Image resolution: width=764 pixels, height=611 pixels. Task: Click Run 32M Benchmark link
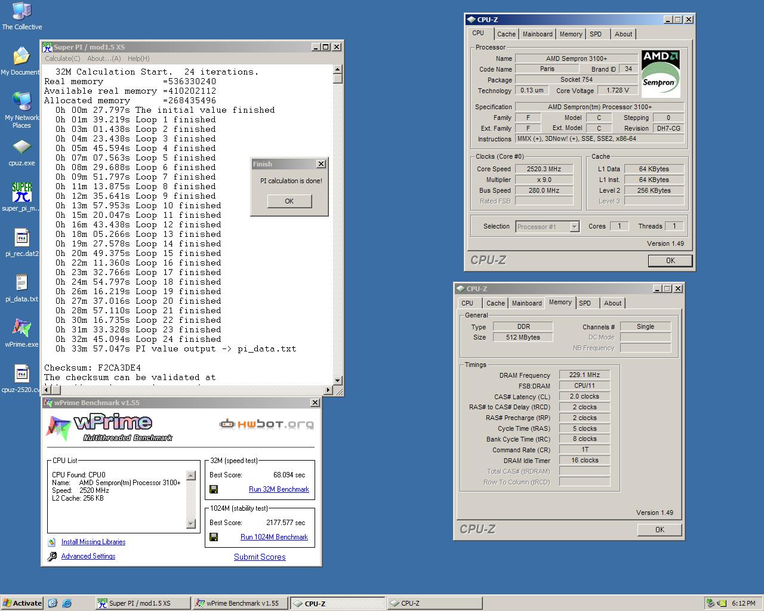(279, 489)
